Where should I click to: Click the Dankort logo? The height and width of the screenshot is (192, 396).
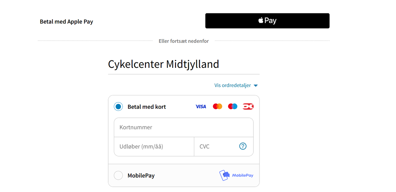click(248, 107)
